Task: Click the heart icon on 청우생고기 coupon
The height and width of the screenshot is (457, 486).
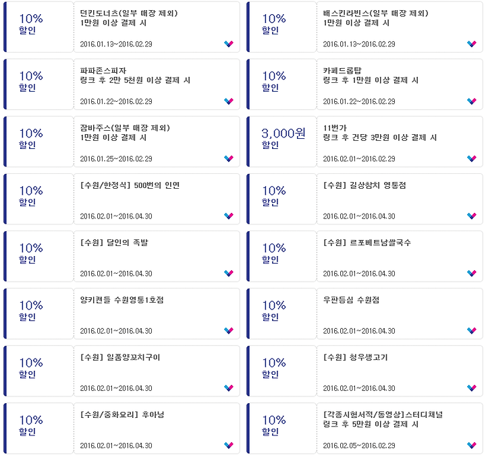Action: point(472,388)
